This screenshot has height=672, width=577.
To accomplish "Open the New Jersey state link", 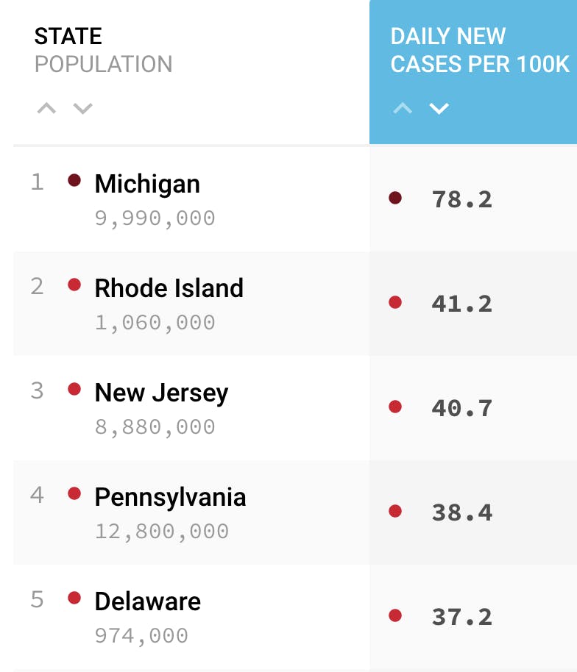I will 161,393.
